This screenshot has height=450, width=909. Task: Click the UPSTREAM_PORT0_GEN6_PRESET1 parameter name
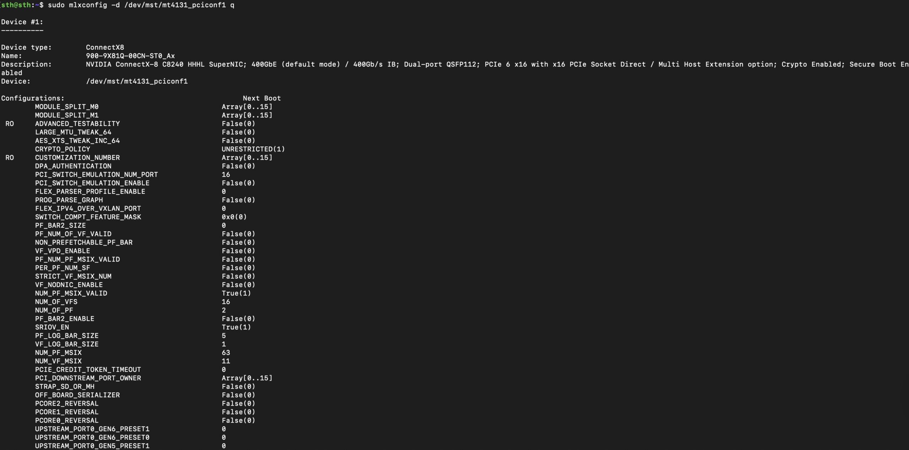[92, 429]
